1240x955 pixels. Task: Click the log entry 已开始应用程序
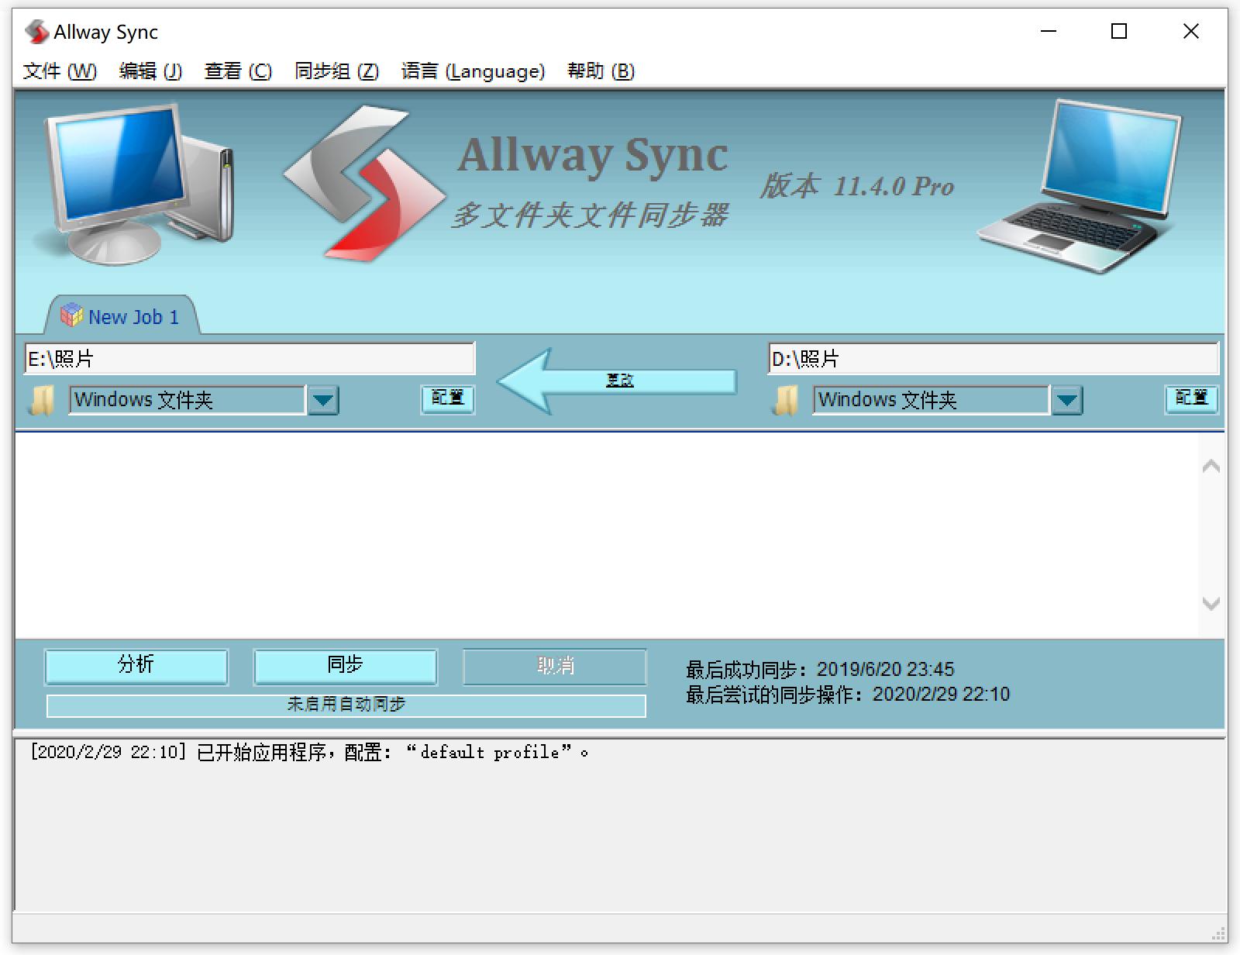tap(308, 752)
